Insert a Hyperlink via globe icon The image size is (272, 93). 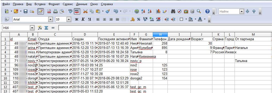point(137,11)
